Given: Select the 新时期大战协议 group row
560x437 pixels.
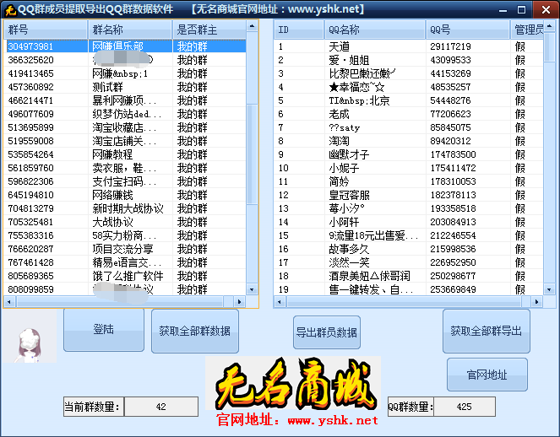Looking at the screenshot, I should [x=125, y=208].
